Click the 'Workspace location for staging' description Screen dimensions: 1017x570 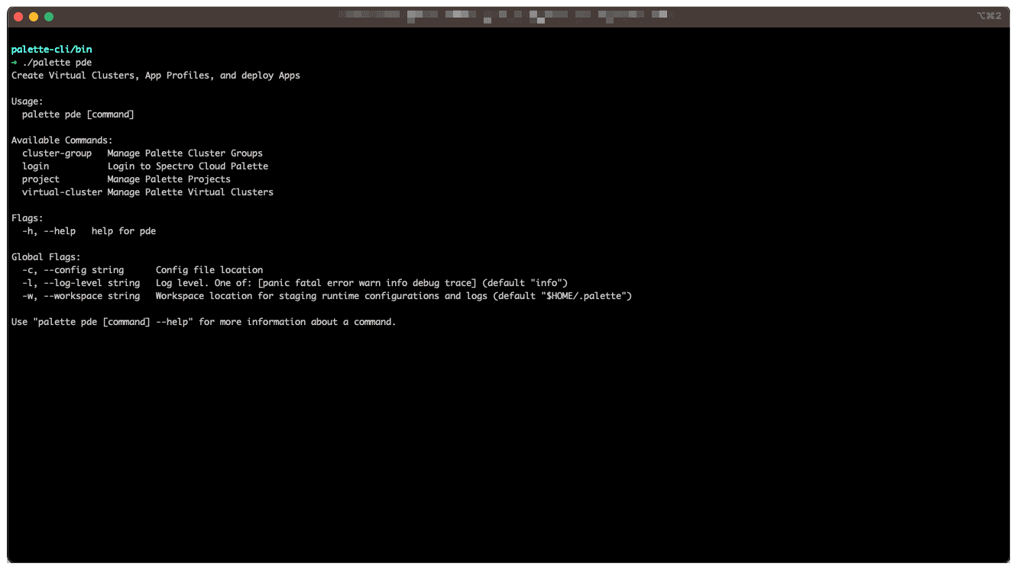click(394, 296)
